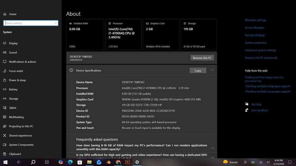Open Home in Settings sidebar
The image size is (296, 166).
click(10, 14)
